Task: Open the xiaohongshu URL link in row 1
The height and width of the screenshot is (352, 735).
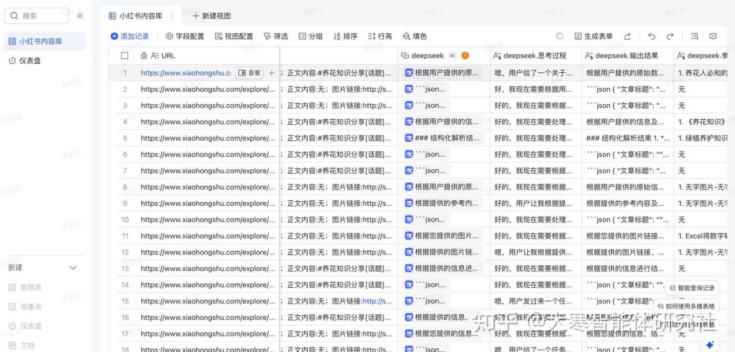Action: point(186,73)
